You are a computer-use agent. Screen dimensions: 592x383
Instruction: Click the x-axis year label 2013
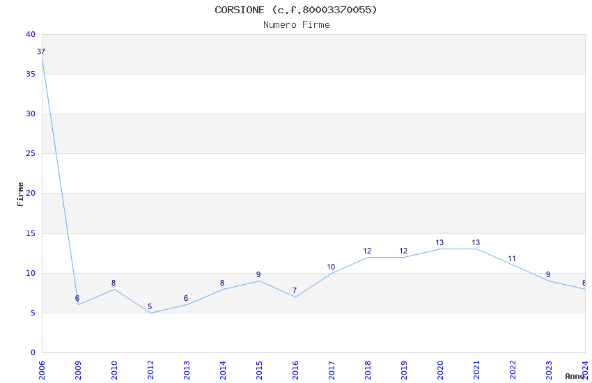pos(187,370)
